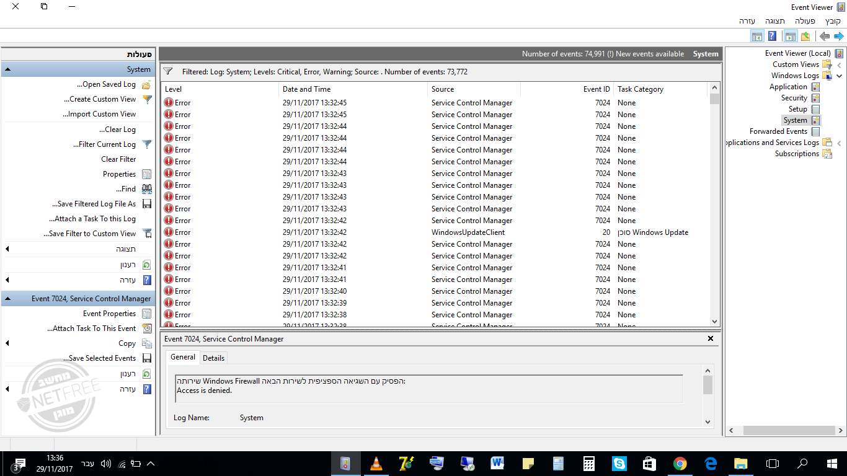Sort events by the Level column header
847x476 pixels.
click(220, 89)
